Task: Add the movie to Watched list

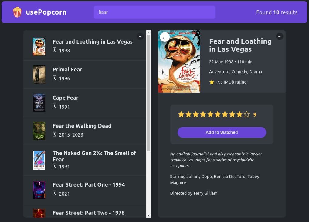Action: click(222, 132)
